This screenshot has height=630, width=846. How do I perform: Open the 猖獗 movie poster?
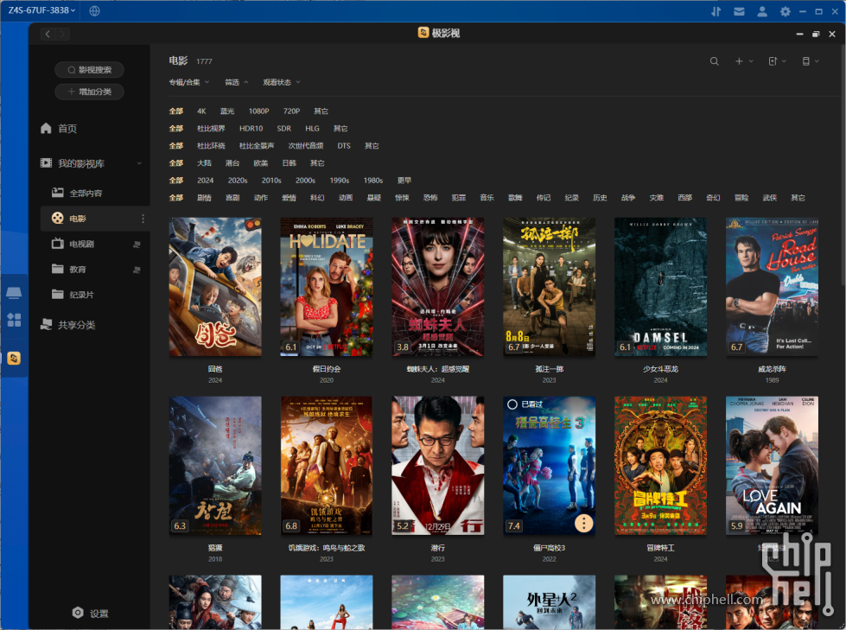(215, 466)
